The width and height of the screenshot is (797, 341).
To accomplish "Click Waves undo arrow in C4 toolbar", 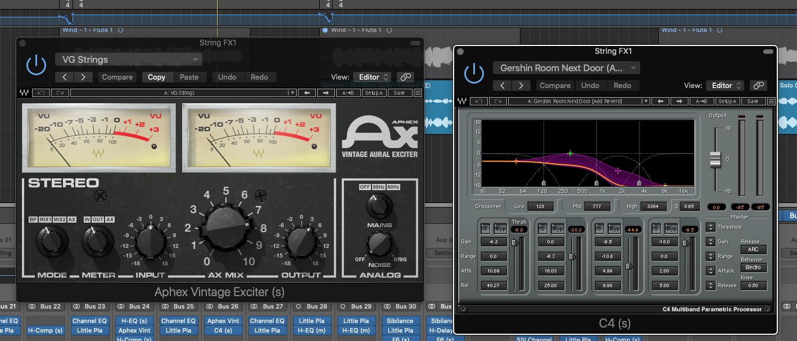I will coord(478,102).
